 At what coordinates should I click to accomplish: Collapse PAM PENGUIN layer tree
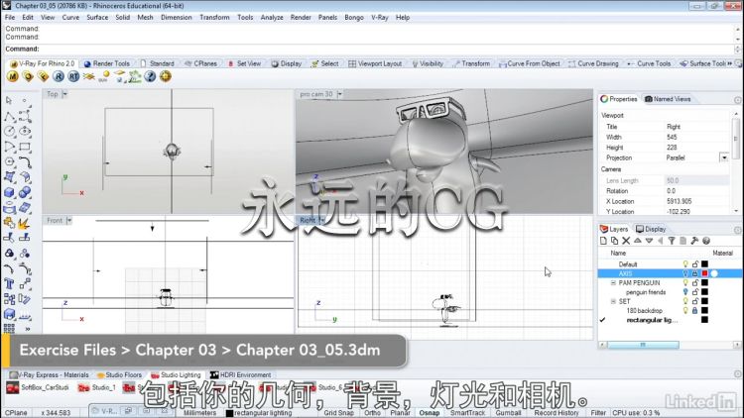(x=613, y=282)
